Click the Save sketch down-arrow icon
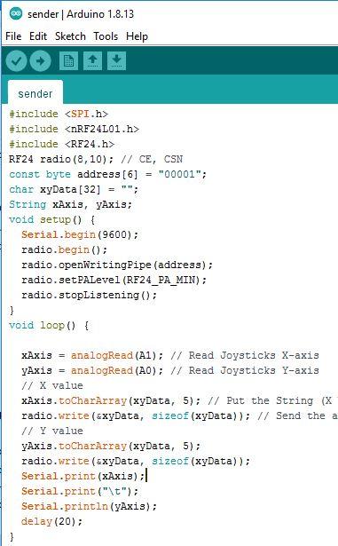This screenshot has height=546, width=338. 116,61
